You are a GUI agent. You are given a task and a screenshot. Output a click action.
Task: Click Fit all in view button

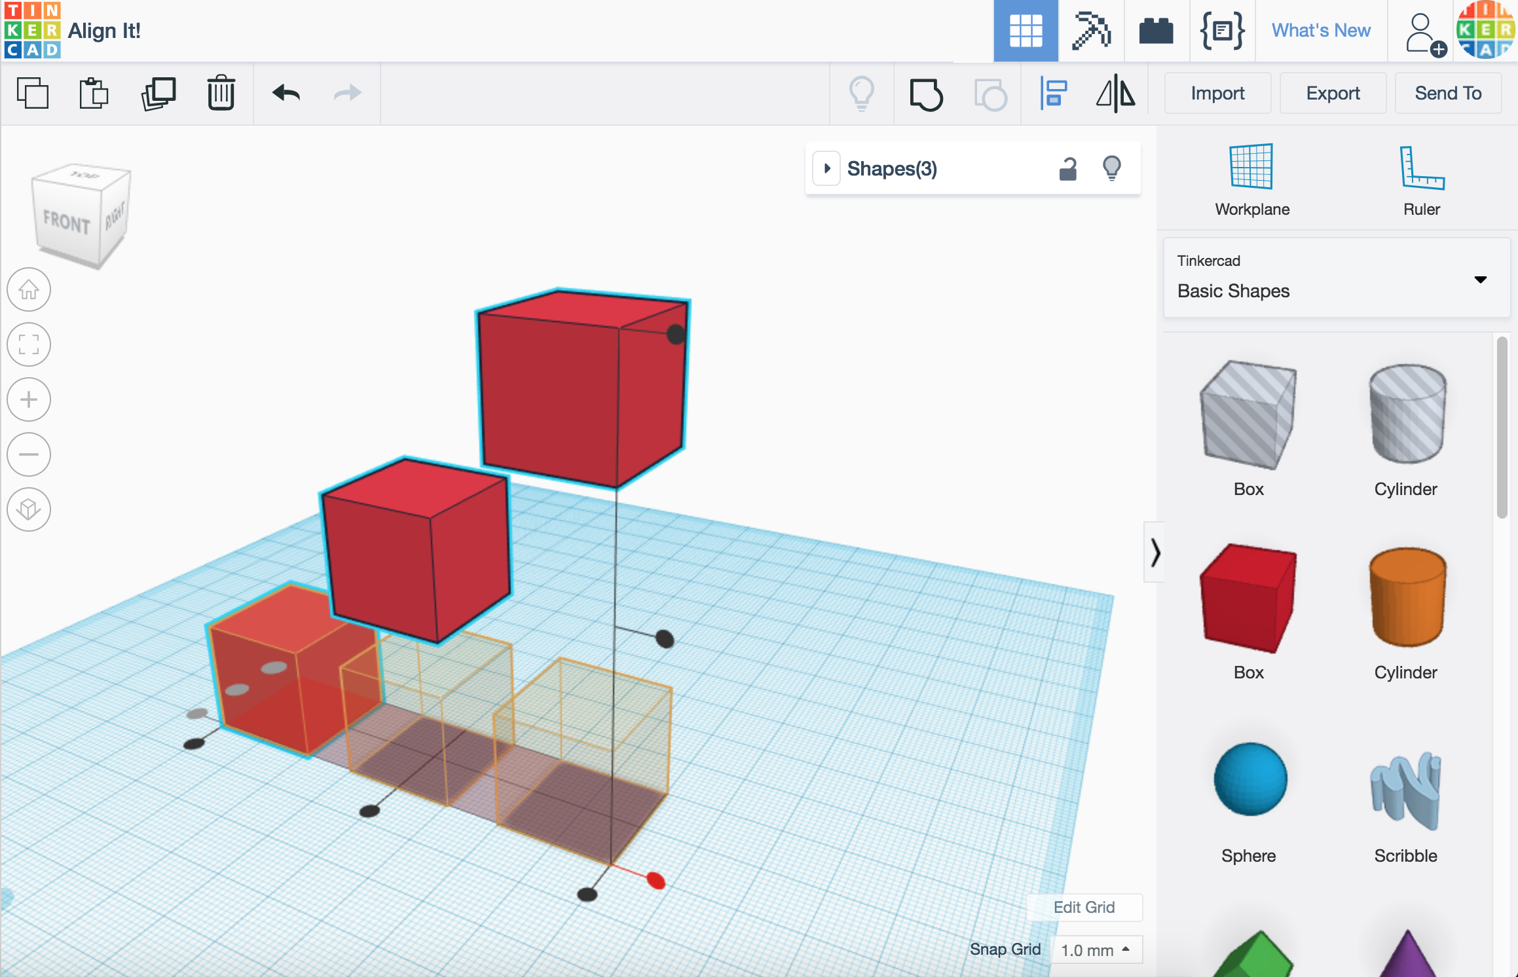point(29,344)
